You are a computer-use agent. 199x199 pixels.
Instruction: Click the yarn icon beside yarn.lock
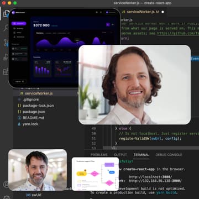(x=19, y=124)
